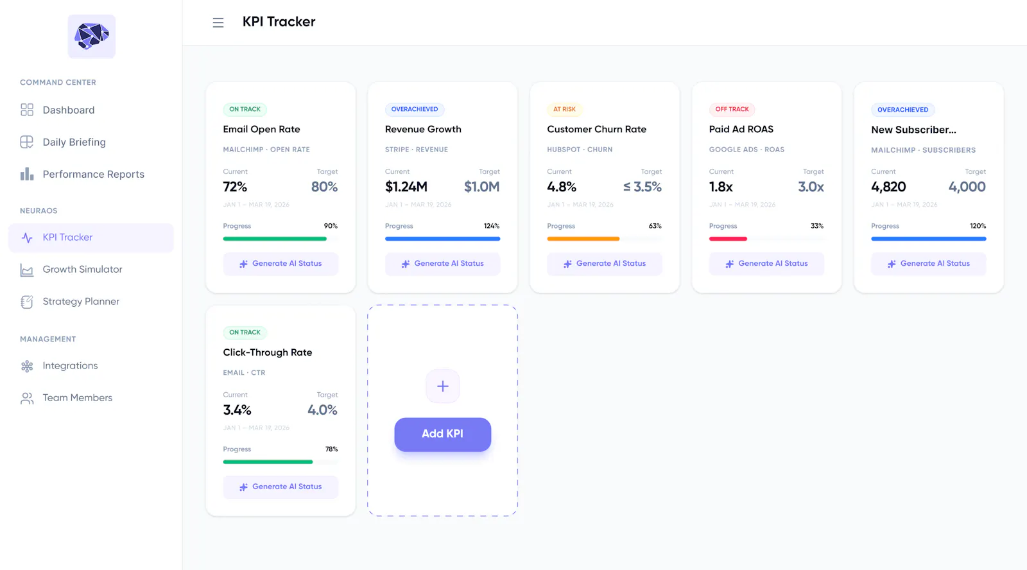1027x570 pixels.
Task: Click the Click-Through Rate progress bar
Action: point(280,462)
